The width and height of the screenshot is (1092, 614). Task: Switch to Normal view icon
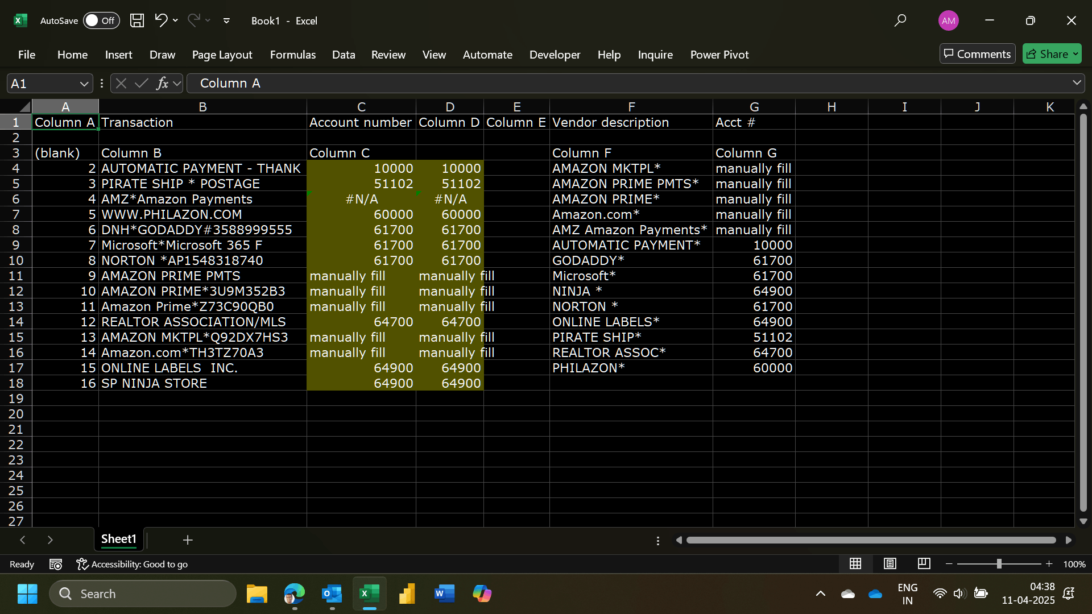(x=855, y=563)
